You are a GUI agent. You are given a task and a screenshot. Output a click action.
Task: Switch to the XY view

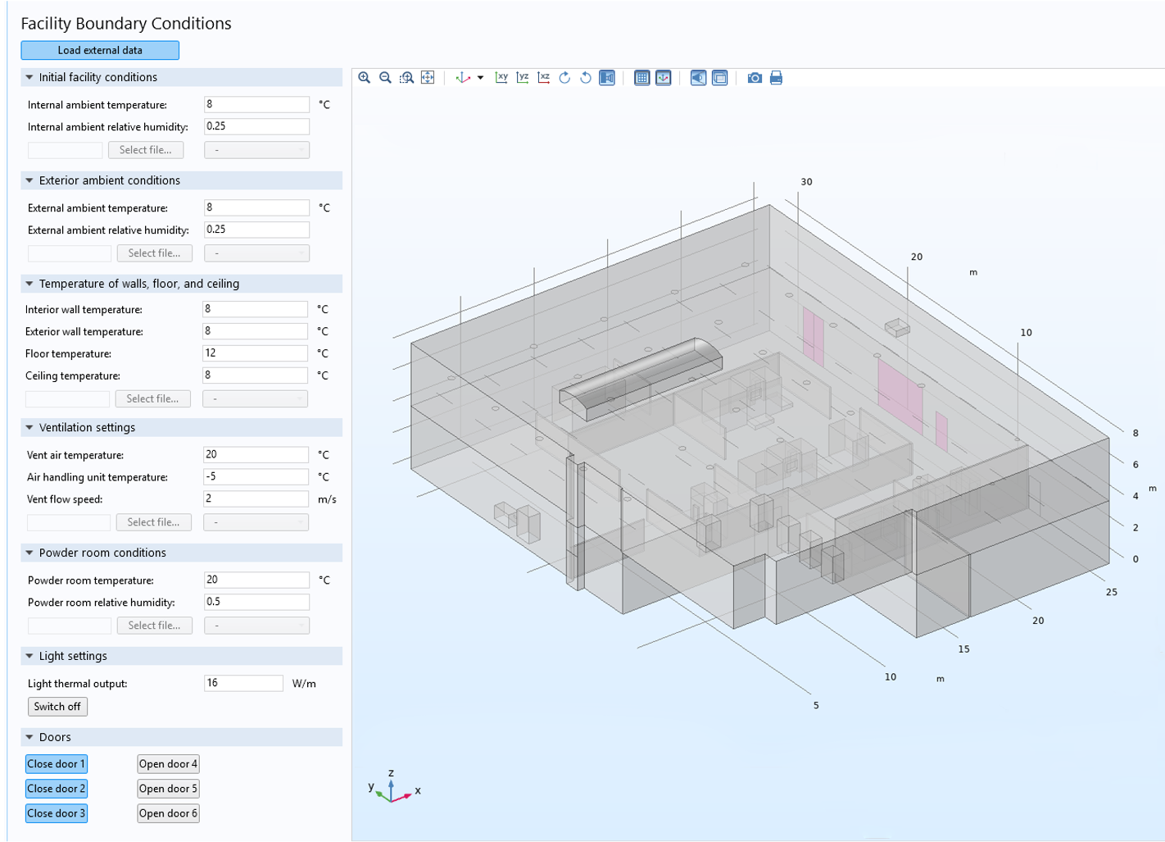tap(501, 77)
